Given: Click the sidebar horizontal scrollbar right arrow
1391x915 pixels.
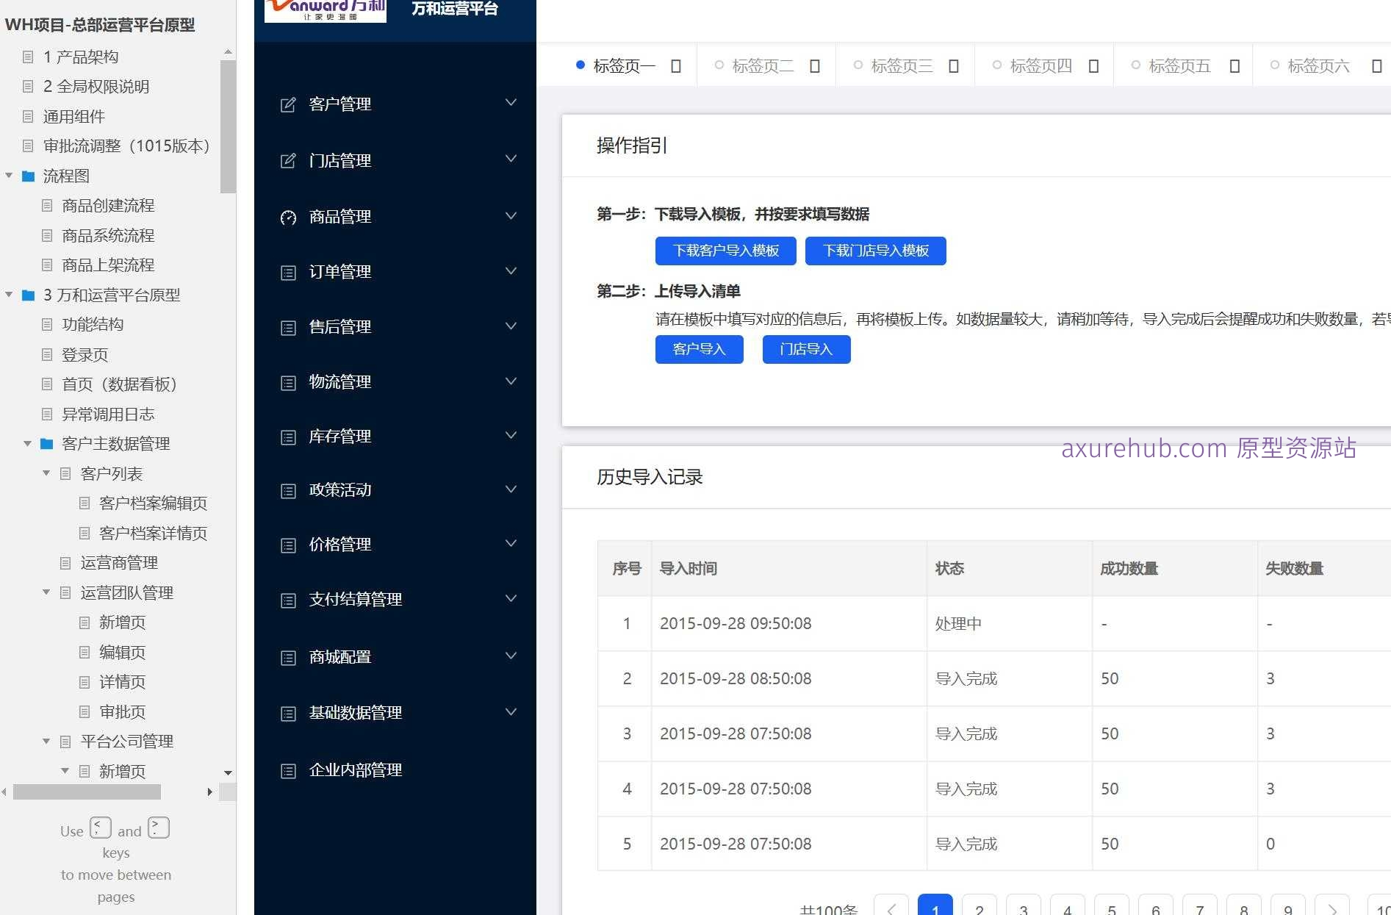Looking at the screenshot, I should [210, 792].
